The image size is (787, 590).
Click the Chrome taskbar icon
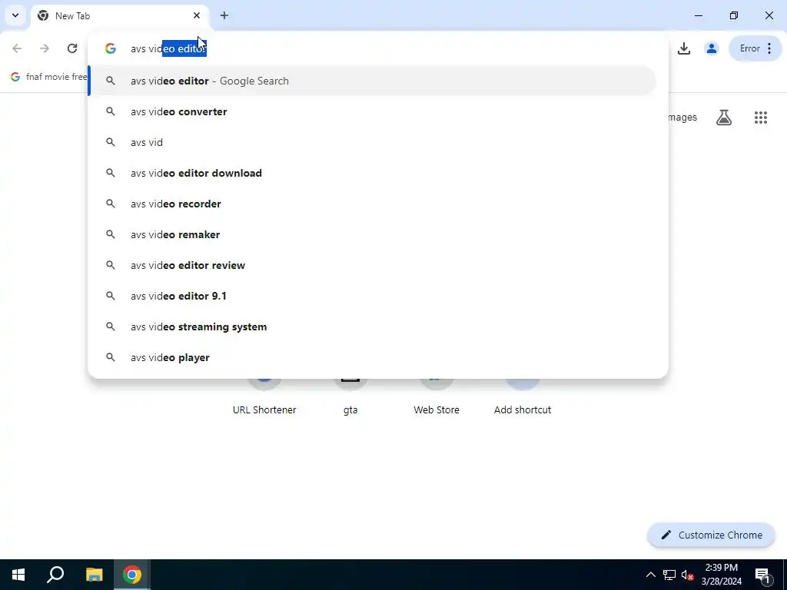132,575
